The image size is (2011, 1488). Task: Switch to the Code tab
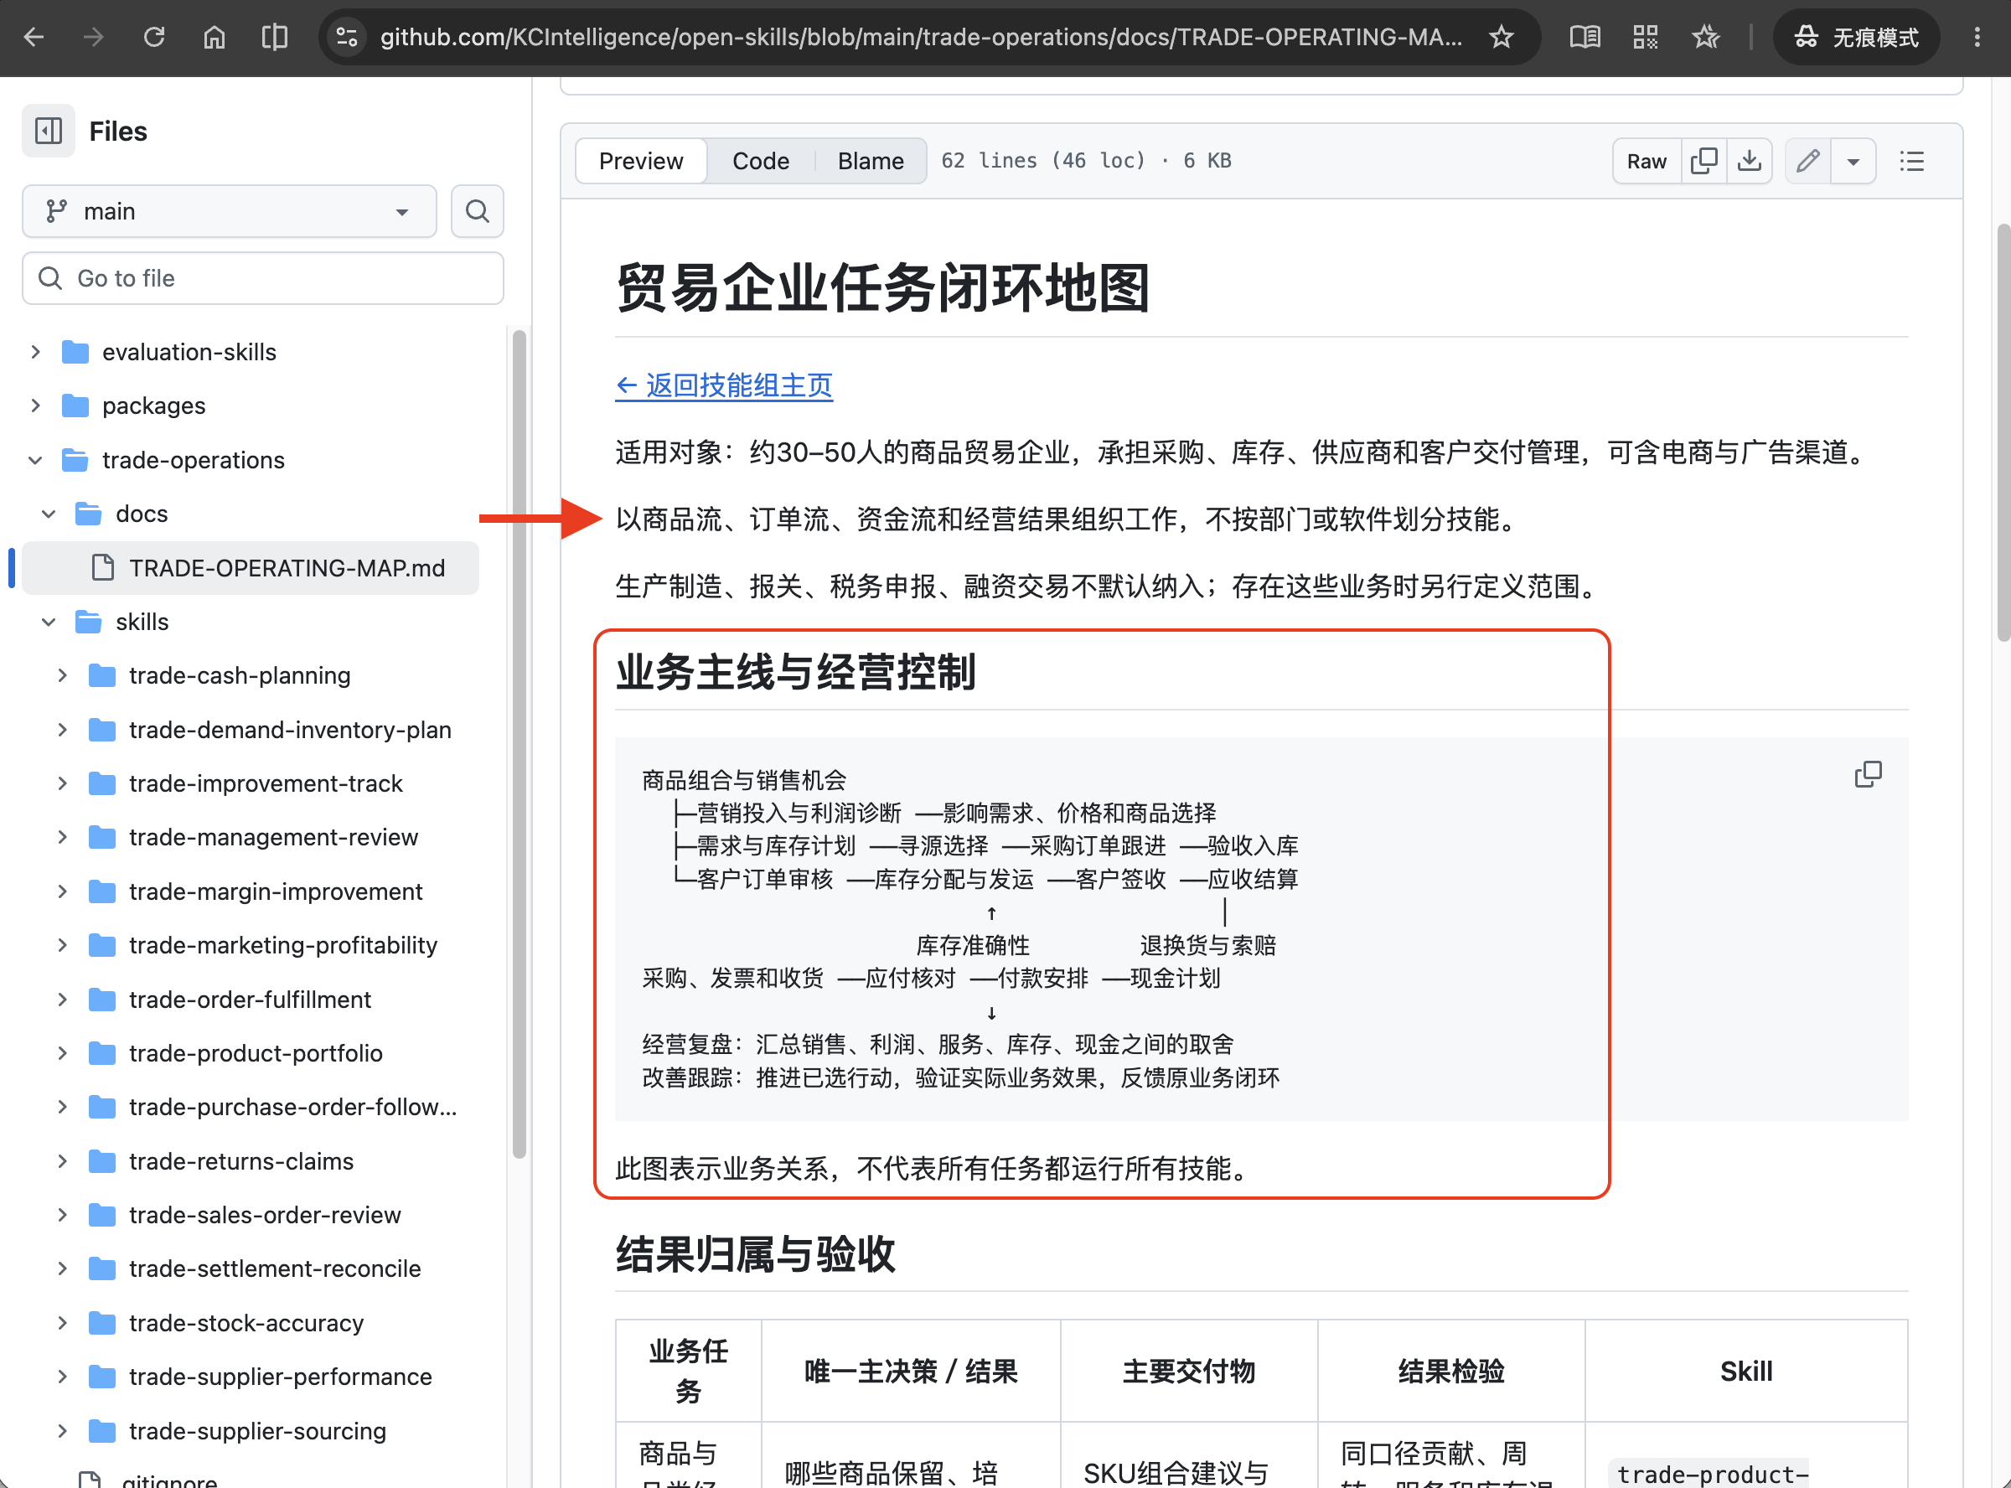pyautogui.click(x=761, y=161)
